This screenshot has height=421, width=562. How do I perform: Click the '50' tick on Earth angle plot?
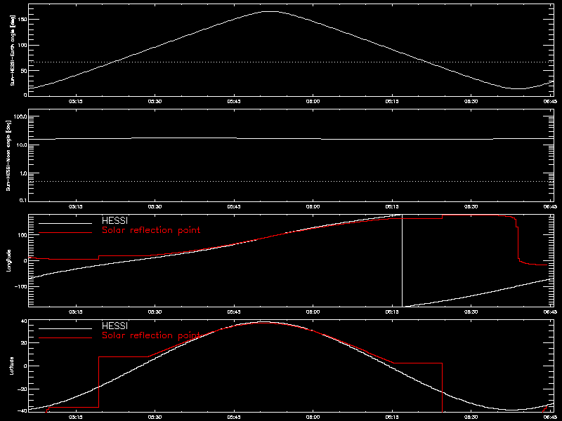click(24, 71)
